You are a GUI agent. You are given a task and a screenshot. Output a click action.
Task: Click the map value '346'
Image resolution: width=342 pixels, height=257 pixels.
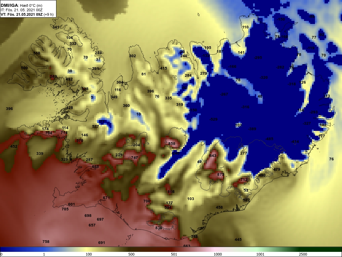[194, 236]
